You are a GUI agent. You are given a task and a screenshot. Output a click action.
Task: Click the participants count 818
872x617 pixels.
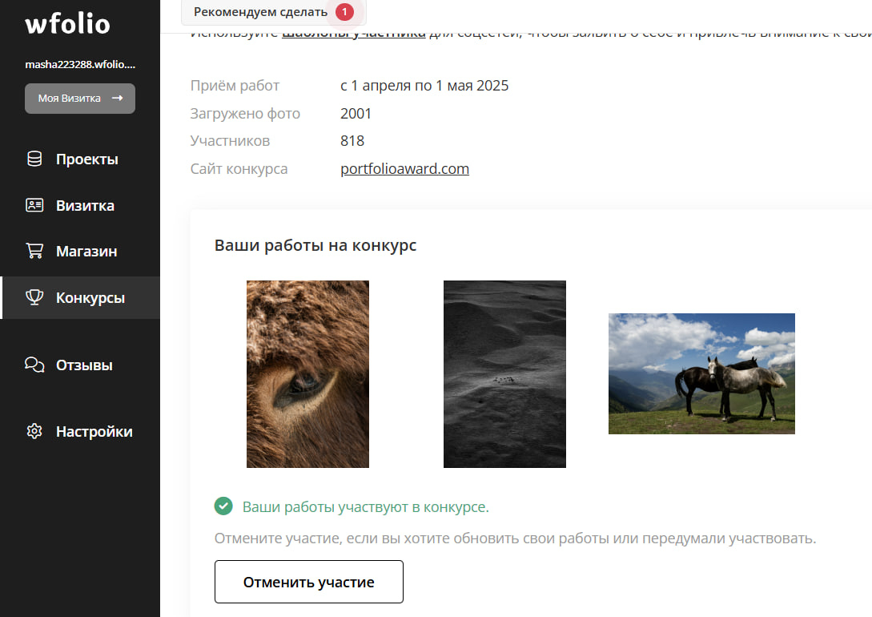[352, 141]
